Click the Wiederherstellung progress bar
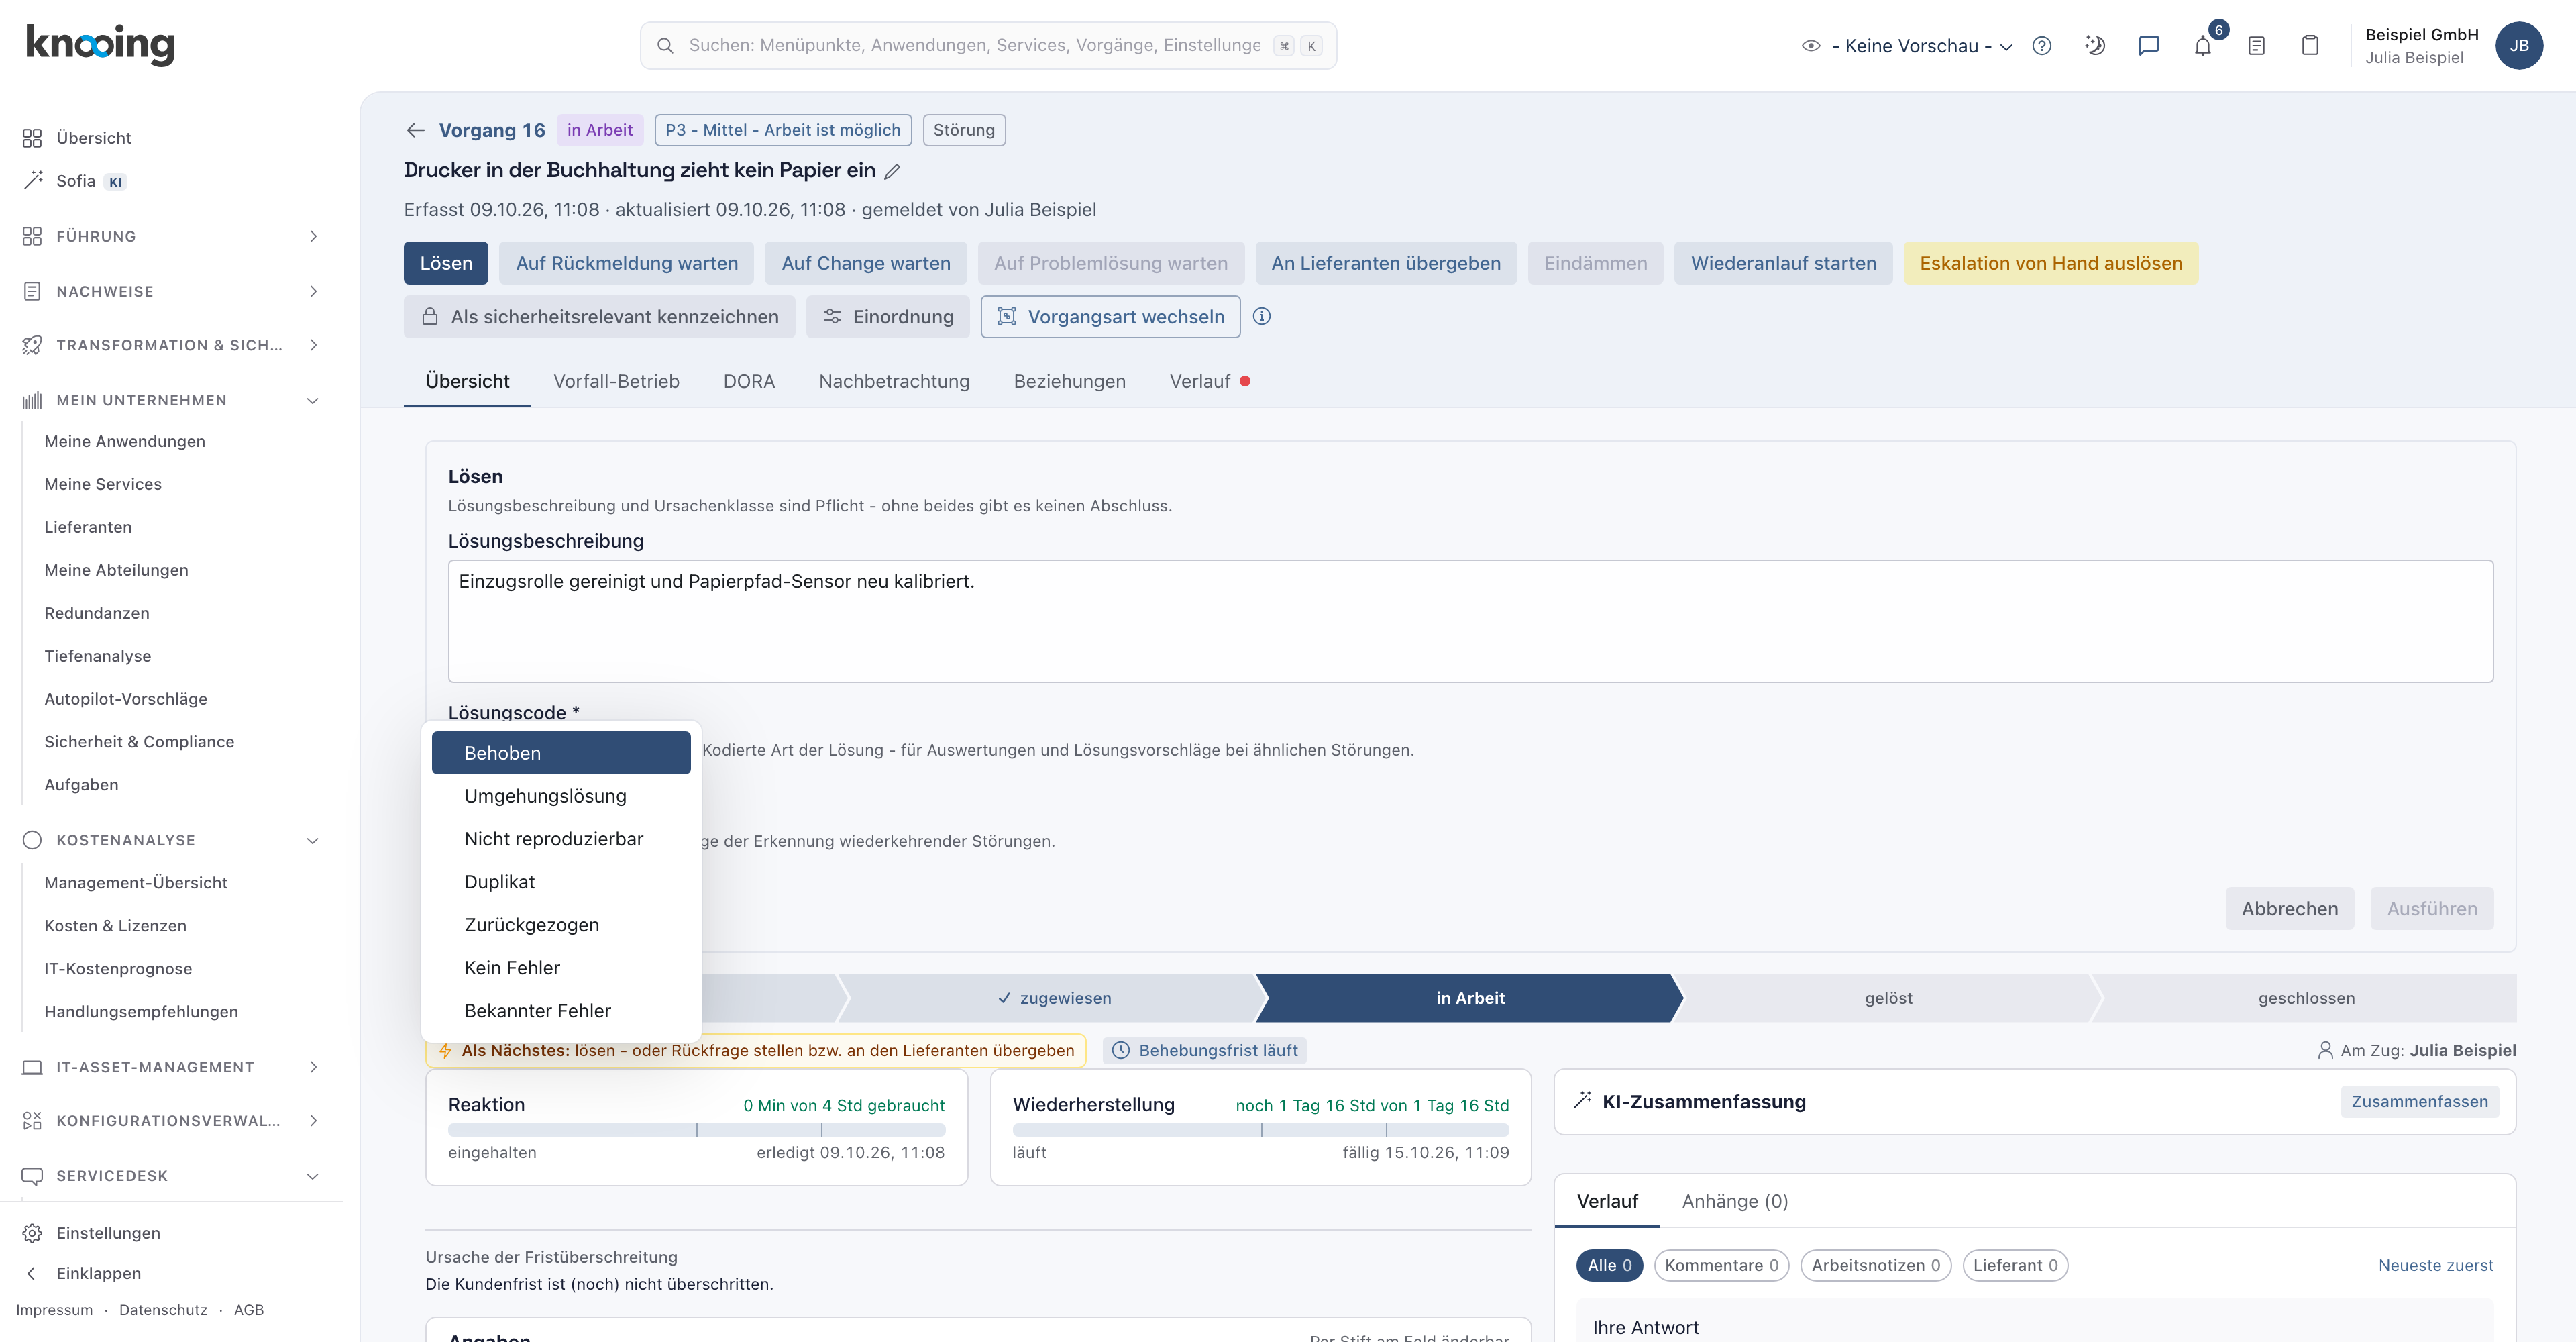This screenshot has height=1342, width=2576. [x=1260, y=1130]
